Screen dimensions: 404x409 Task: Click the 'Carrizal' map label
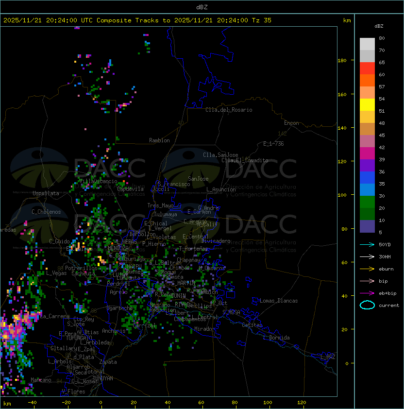click(144, 325)
